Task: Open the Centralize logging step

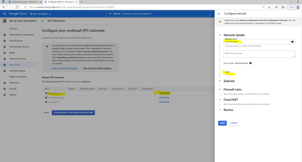Action: (17, 71)
